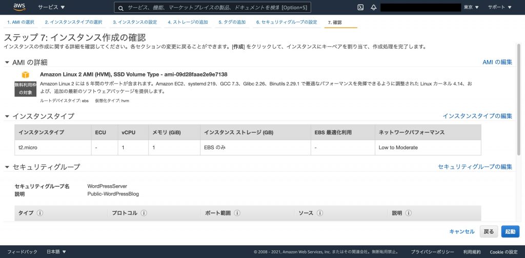The width and height of the screenshot is (525, 258).
Task: Collapse the AMI の詳細 section
Action: 7,63
